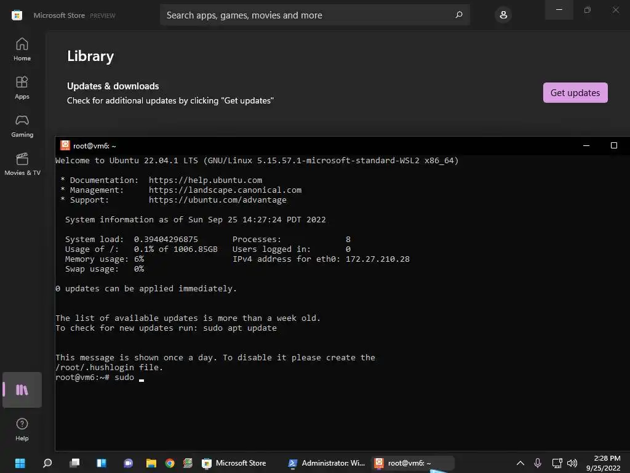630x473 pixels.
Task: Focus the Search apps, games, movies field
Action: pyautogui.click(x=314, y=15)
